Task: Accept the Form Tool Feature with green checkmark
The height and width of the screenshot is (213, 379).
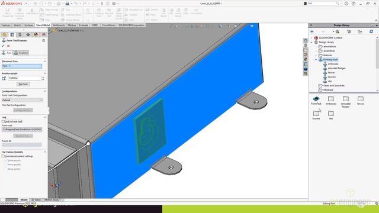Action: point(3,46)
